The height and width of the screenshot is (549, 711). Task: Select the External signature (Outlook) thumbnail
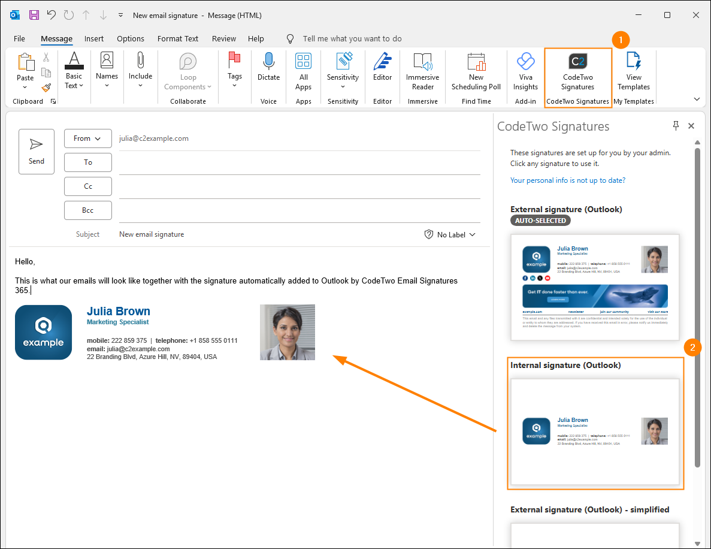[x=595, y=287]
